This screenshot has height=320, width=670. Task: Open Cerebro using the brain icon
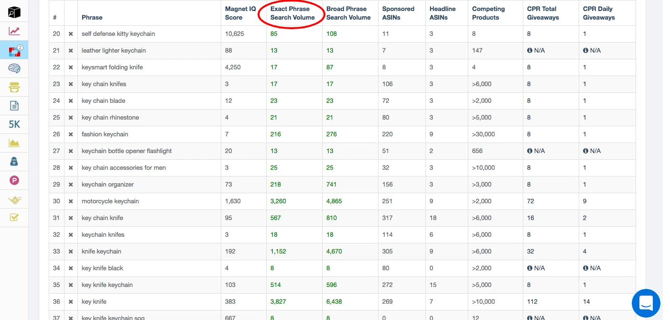point(14,68)
